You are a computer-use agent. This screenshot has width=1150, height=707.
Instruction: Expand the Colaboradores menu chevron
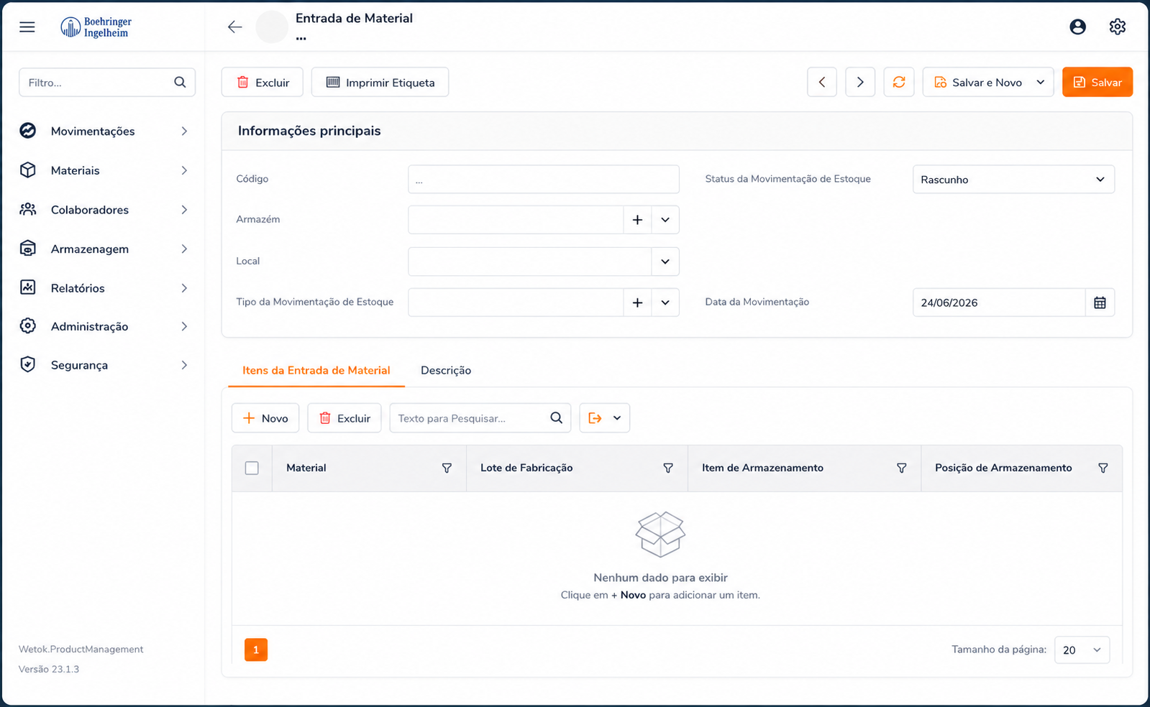point(184,210)
